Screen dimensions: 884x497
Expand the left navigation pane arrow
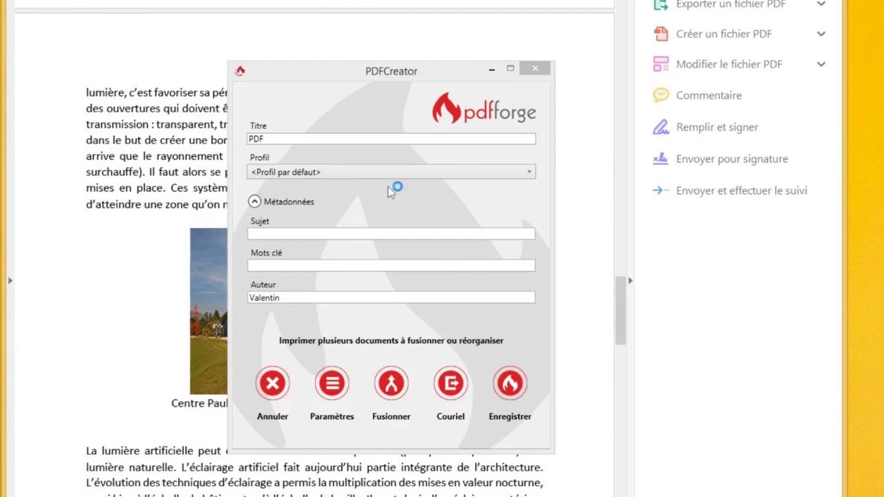click(x=9, y=280)
